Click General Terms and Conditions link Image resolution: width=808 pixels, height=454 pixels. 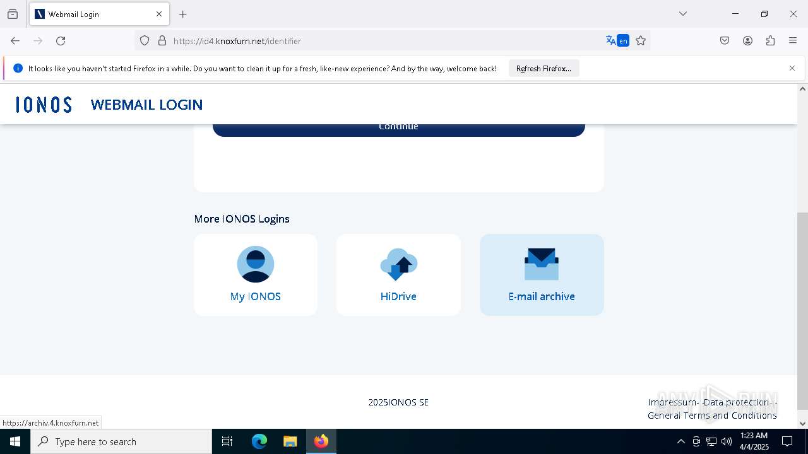712,416
